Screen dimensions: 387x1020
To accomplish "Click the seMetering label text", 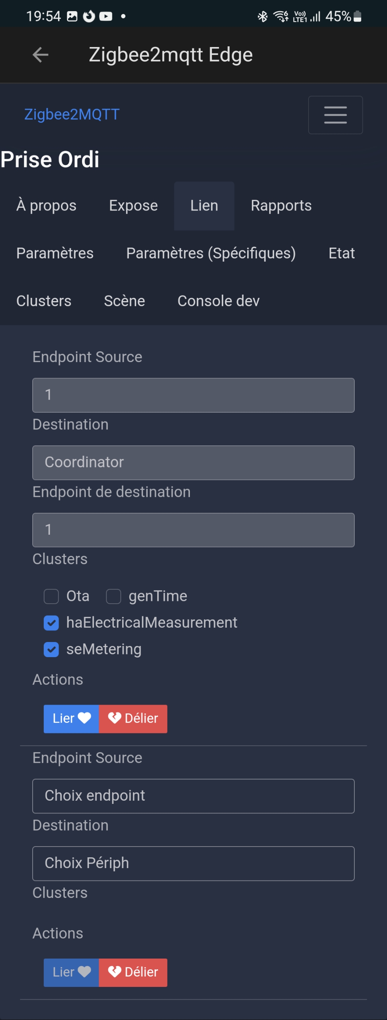I will click(104, 650).
